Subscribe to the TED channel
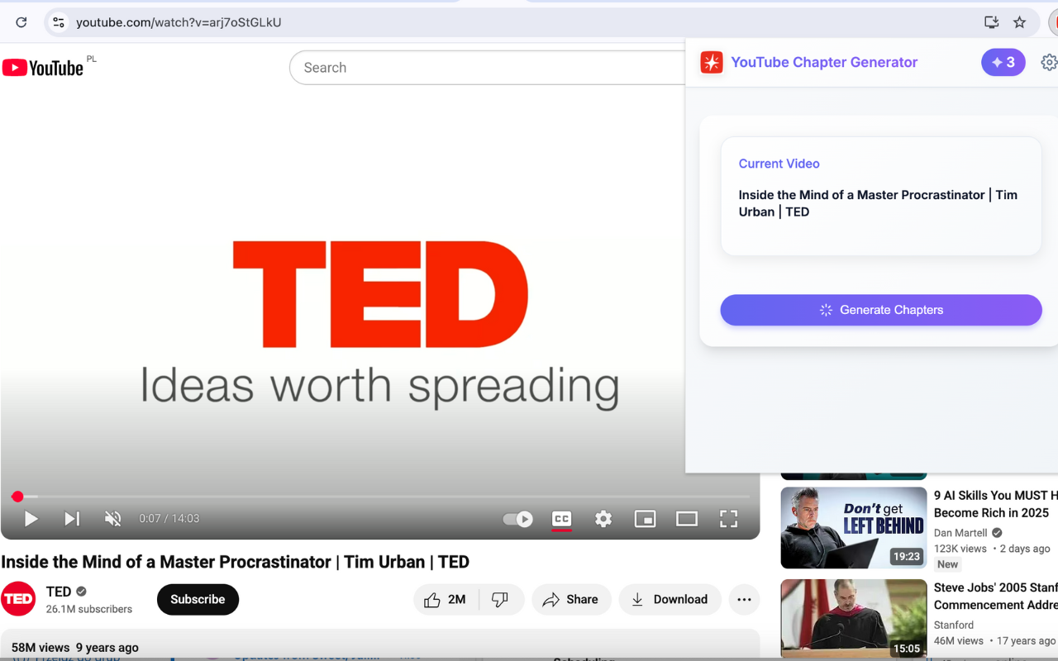This screenshot has width=1058, height=661. pos(198,599)
